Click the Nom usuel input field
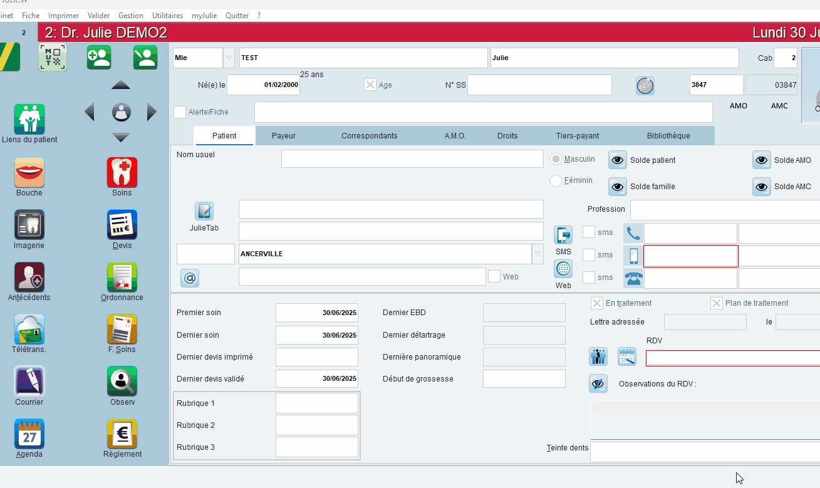 tap(412, 159)
